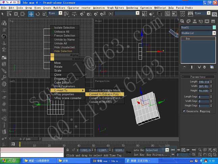The width and height of the screenshot is (218, 164).
Task: Open the 开始 Start button
Action: coord(10,161)
